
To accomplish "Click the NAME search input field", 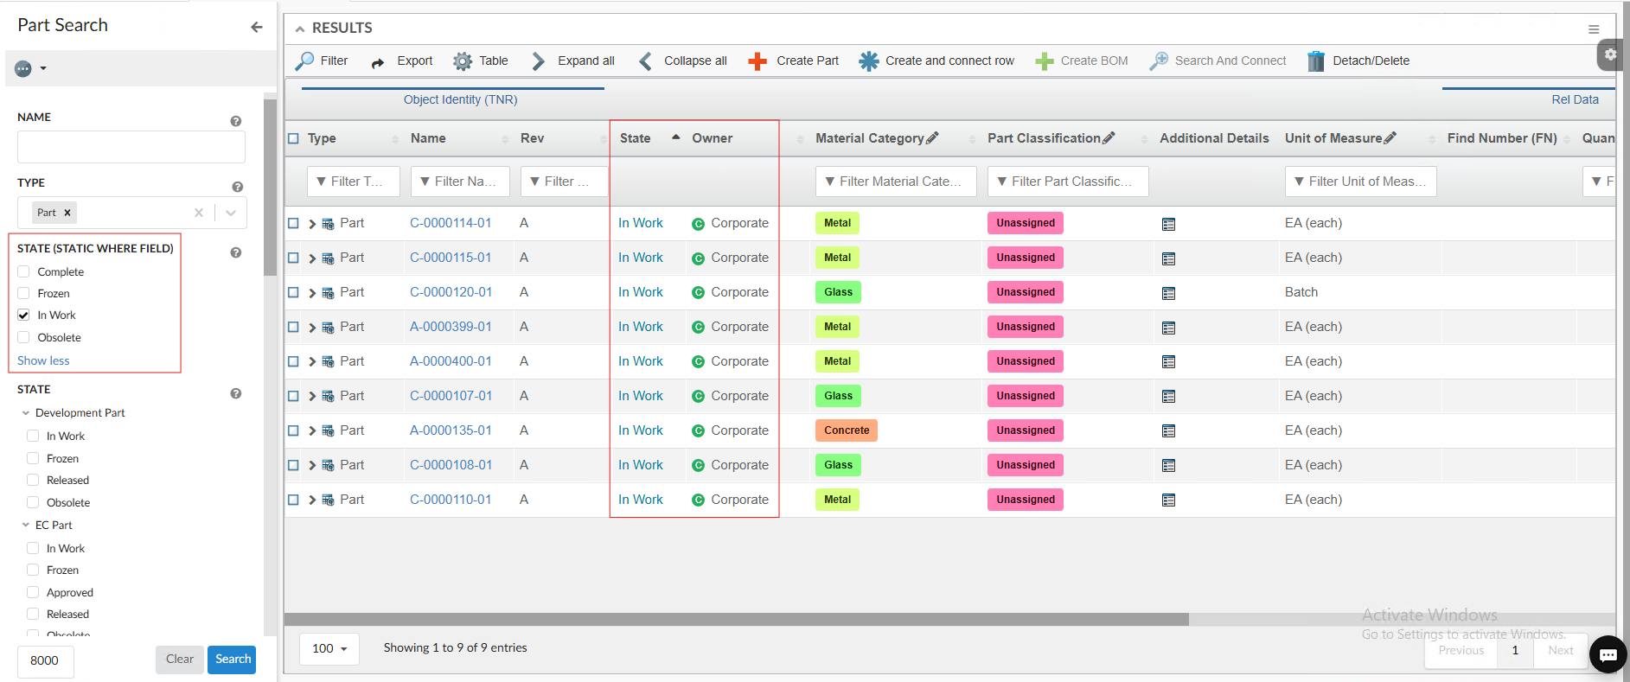I will (x=131, y=147).
